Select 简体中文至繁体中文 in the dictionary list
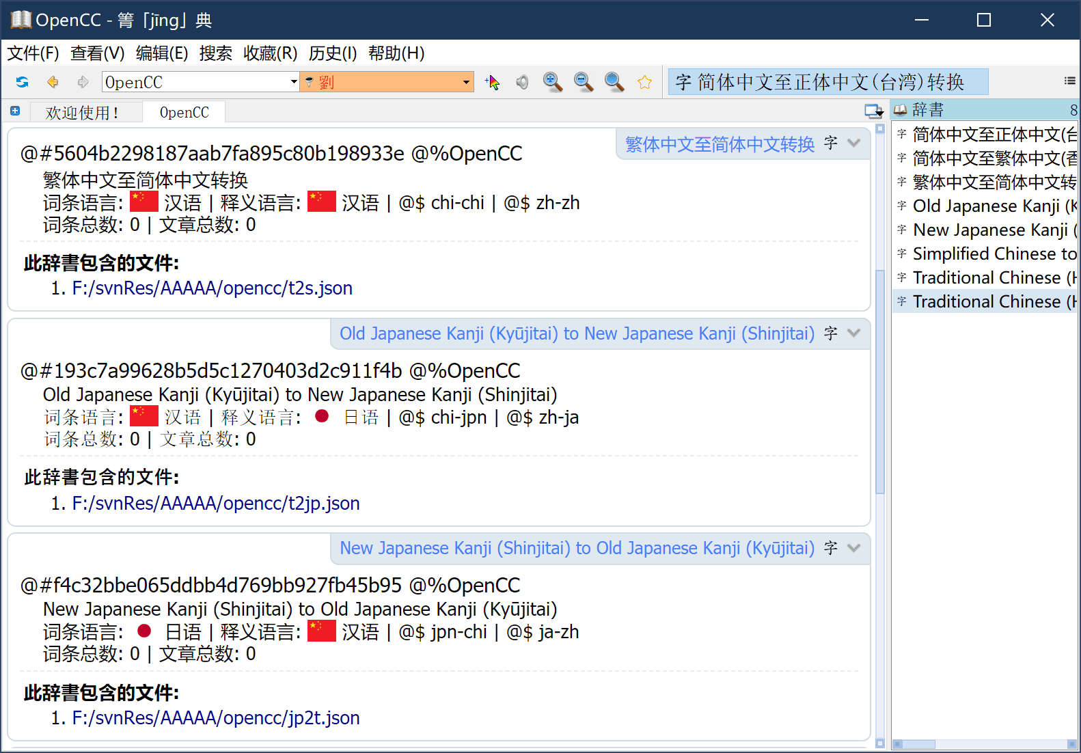Image resolution: width=1081 pixels, height=753 pixels. 985,159
